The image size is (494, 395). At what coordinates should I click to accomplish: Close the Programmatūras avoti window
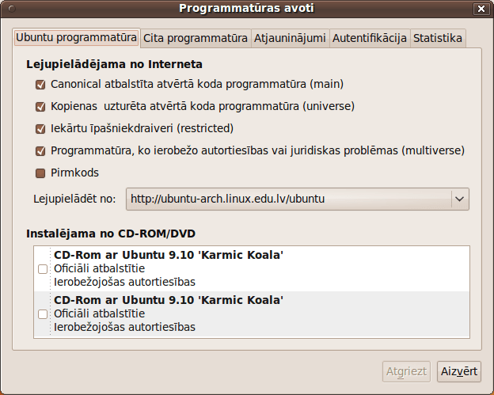coord(481,9)
